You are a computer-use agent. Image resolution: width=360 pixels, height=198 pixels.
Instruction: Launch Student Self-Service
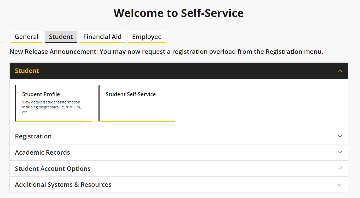pyautogui.click(x=131, y=94)
